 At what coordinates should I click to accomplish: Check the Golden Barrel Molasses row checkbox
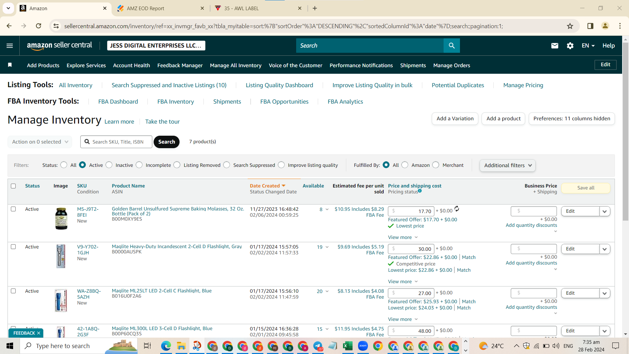[13, 209]
